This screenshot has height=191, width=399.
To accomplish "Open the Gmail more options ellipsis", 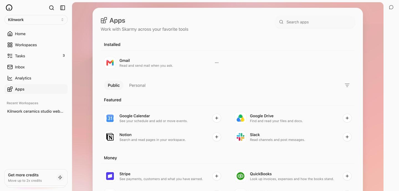I will [217, 63].
